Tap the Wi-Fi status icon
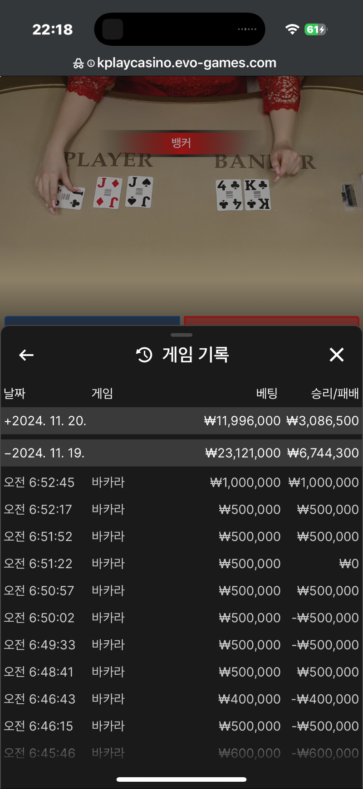 click(x=292, y=29)
